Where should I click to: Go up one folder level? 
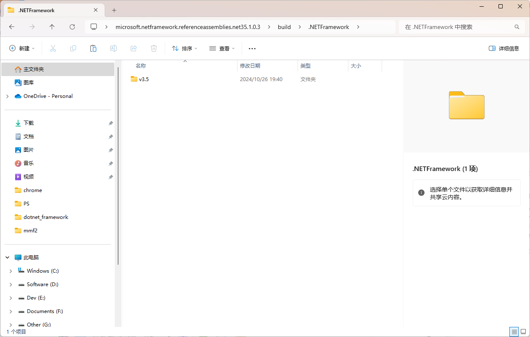(x=52, y=27)
